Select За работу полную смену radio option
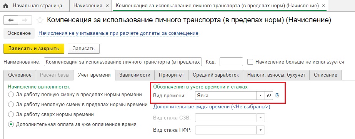The width and height of the screenshot is (355, 139). point(11,95)
